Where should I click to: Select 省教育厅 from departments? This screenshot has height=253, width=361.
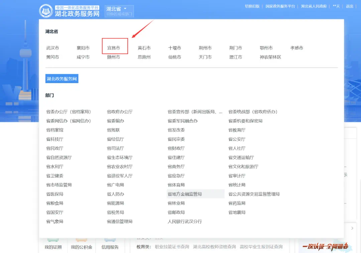pos(237,130)
